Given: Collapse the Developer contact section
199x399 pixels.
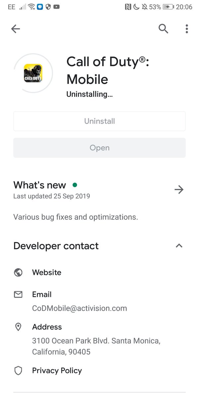Looking at the screenshot, I should 179,246.
